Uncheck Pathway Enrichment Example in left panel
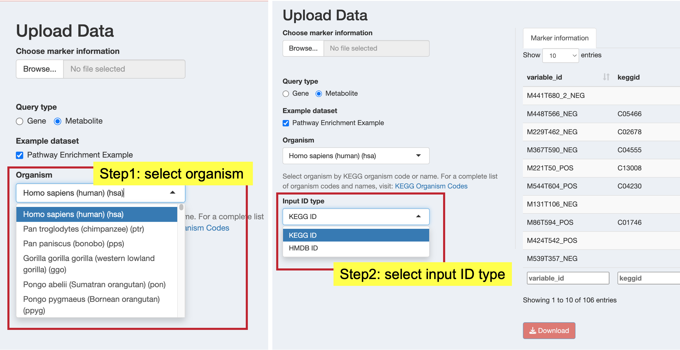 coord(20,155)
